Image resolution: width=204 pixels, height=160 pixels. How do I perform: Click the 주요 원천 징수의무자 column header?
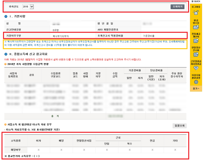point(177,75)
